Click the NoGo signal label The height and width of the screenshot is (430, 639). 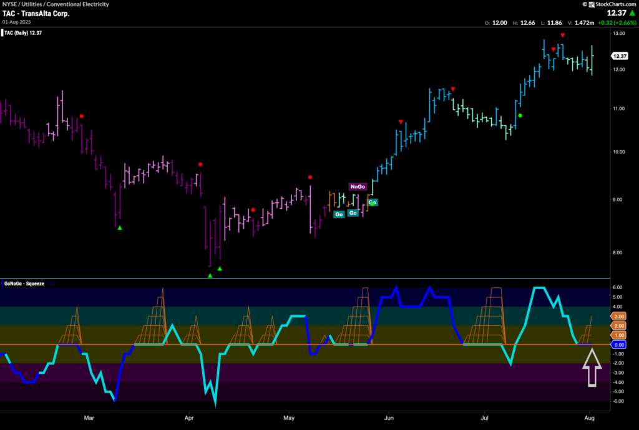click(x=358, y=187)
